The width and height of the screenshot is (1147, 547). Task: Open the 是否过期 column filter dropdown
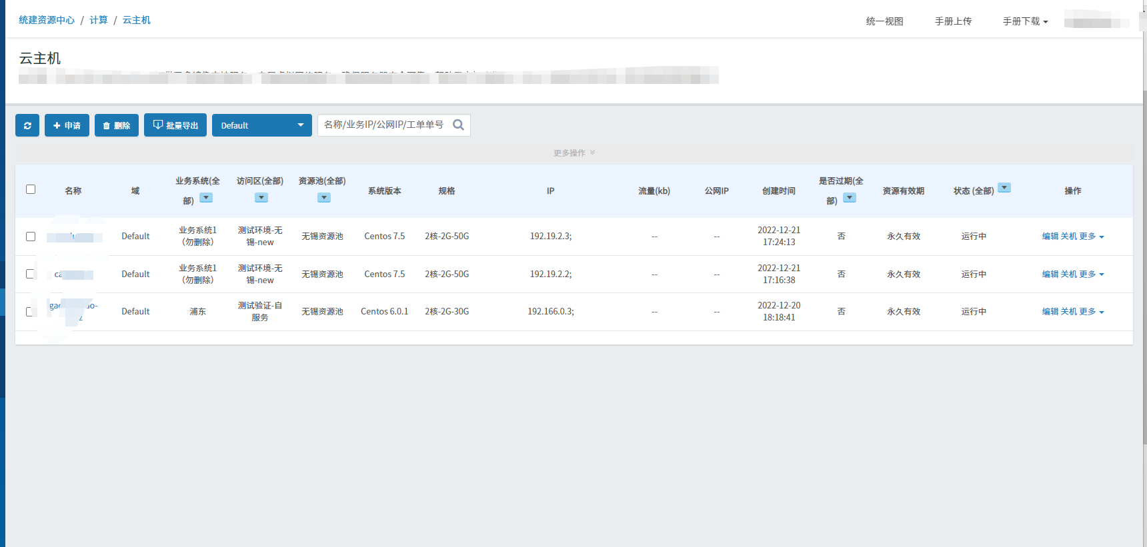point(850,198)
